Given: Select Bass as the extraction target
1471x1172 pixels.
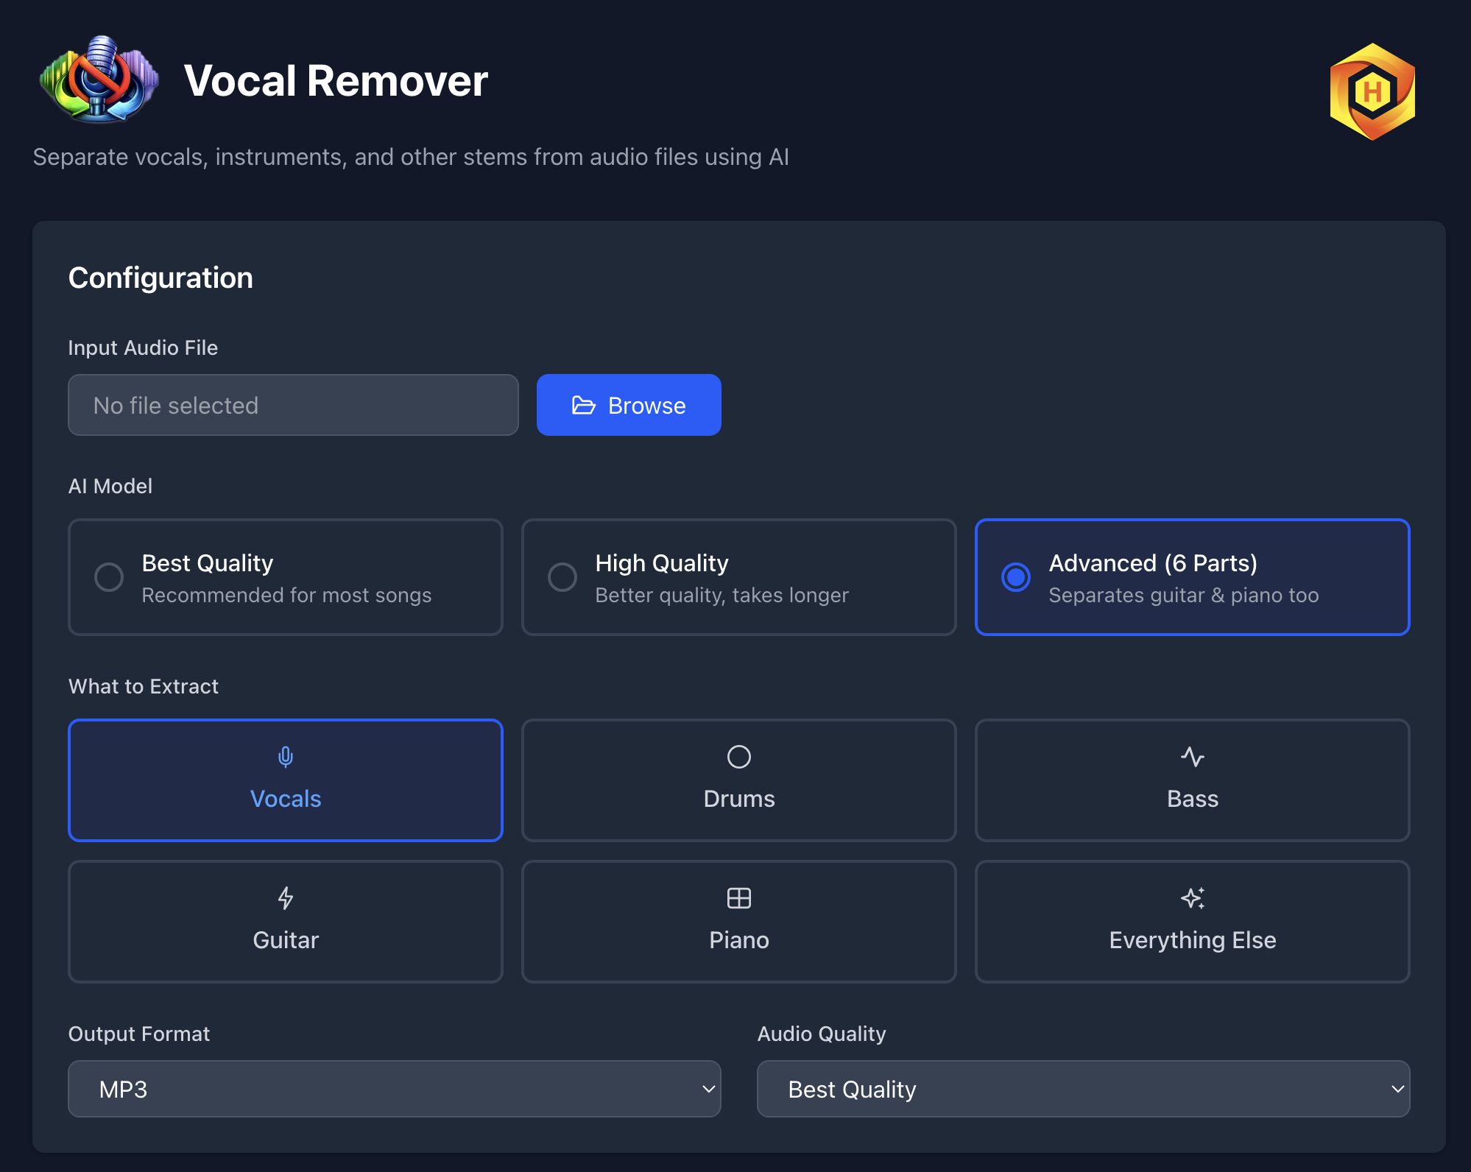Looking at the screenshot, I should pyautogui.click(x=1192, y=780).
